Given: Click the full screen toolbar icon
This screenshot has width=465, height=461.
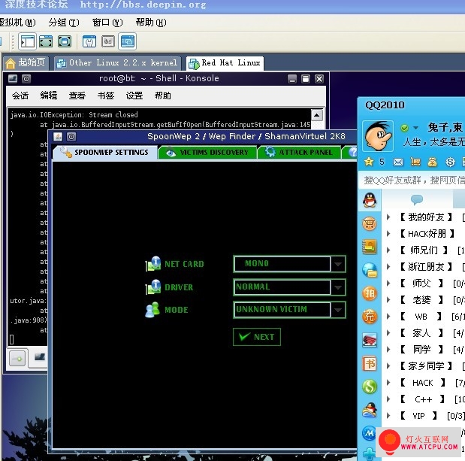Looking at the screenshot, I should pos(46,41).
